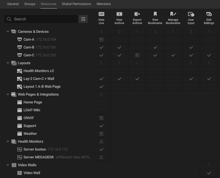
Task: Toggle View Live for ONVIF web page
Action: click(101, 118)
